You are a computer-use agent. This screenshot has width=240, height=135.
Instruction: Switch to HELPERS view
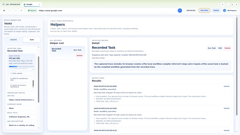(x=204, y=10)
